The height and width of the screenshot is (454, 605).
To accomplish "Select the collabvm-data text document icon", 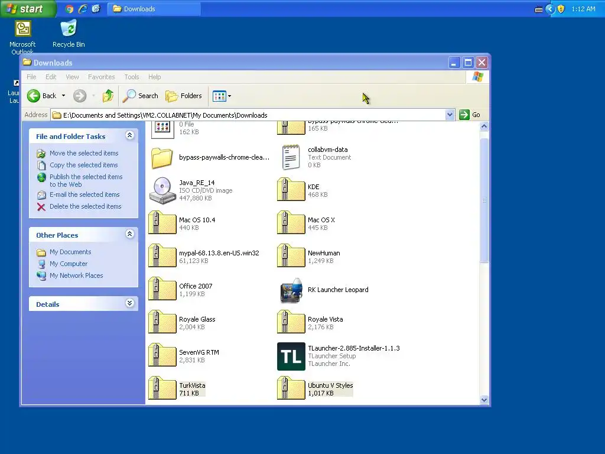I will coord(291,157).
